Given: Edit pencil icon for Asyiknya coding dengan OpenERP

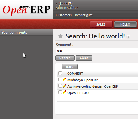Looking at the screenshot, I should 64,86.
